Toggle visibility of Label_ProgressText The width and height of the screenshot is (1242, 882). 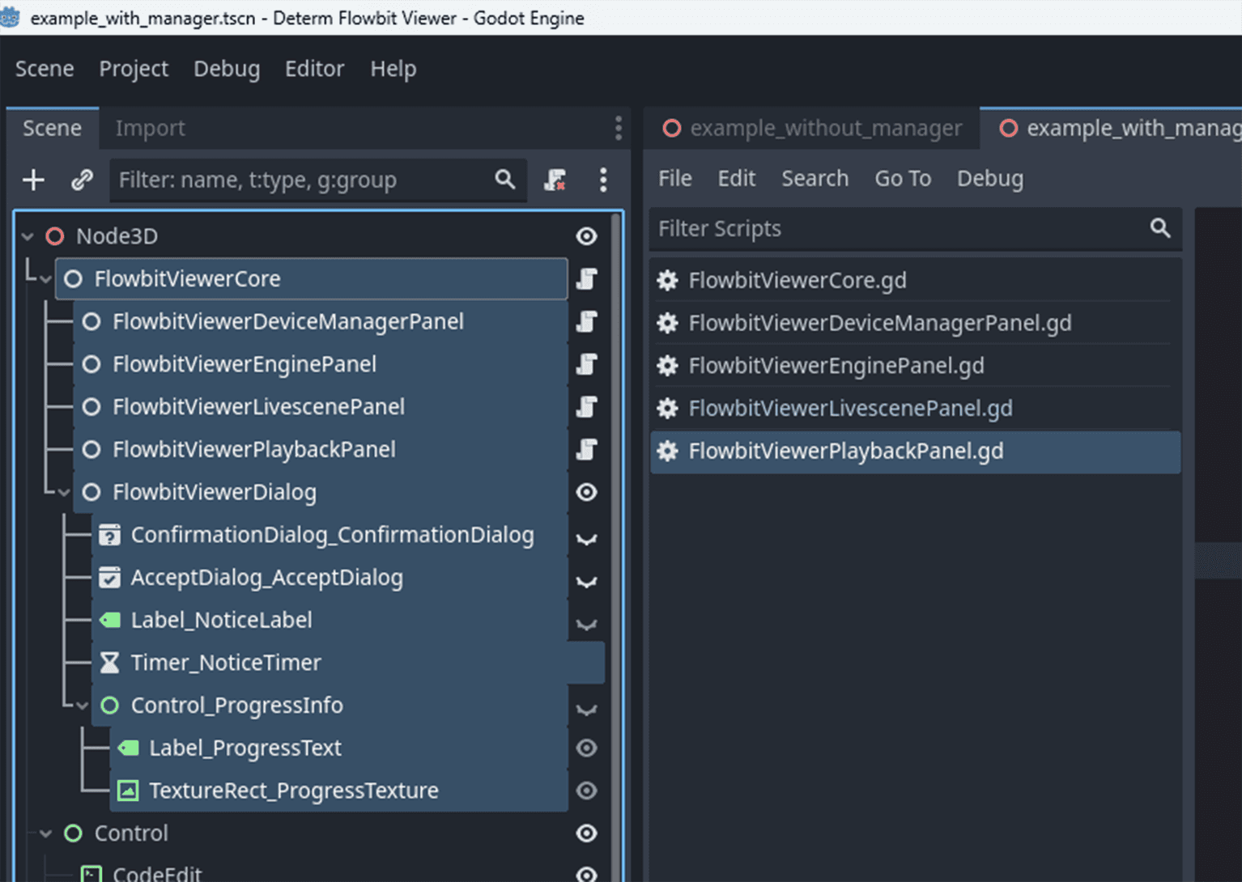pyautogui.click(x=587, y=748)
